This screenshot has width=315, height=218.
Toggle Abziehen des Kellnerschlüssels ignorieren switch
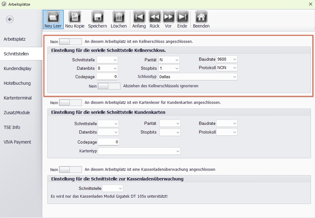pyautogui.click(x=109, y=86)
